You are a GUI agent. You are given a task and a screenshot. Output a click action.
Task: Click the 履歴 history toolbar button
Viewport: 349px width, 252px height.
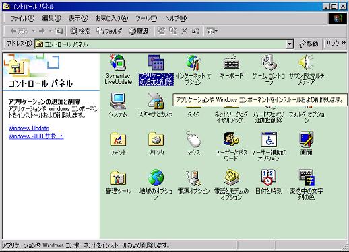coord(139,31)
